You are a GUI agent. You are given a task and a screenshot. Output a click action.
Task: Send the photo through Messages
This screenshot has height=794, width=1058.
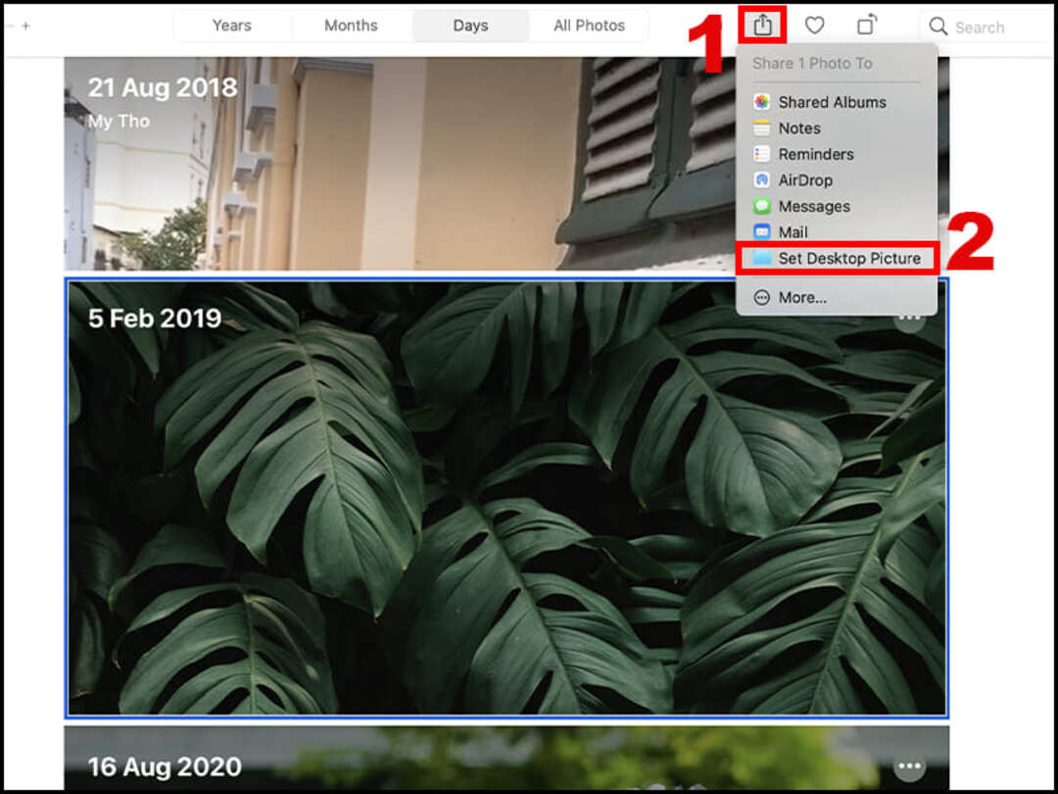836,206
